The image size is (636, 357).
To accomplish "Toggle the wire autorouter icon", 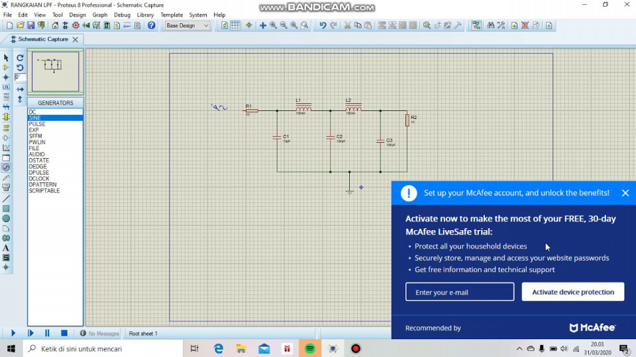I will [x=476, y=26].
